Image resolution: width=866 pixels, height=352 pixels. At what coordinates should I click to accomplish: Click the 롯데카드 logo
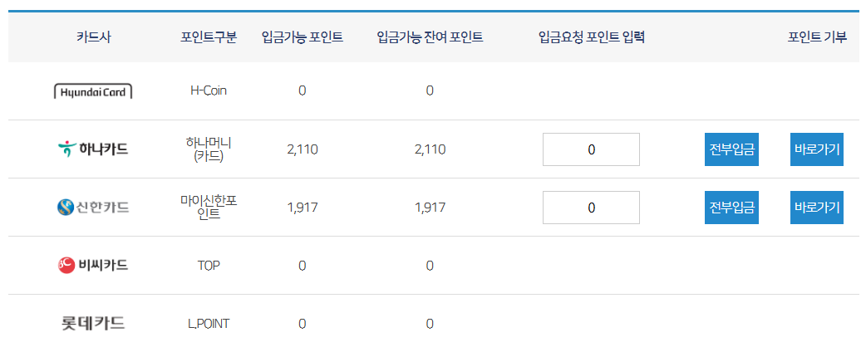tap(93, 323)
